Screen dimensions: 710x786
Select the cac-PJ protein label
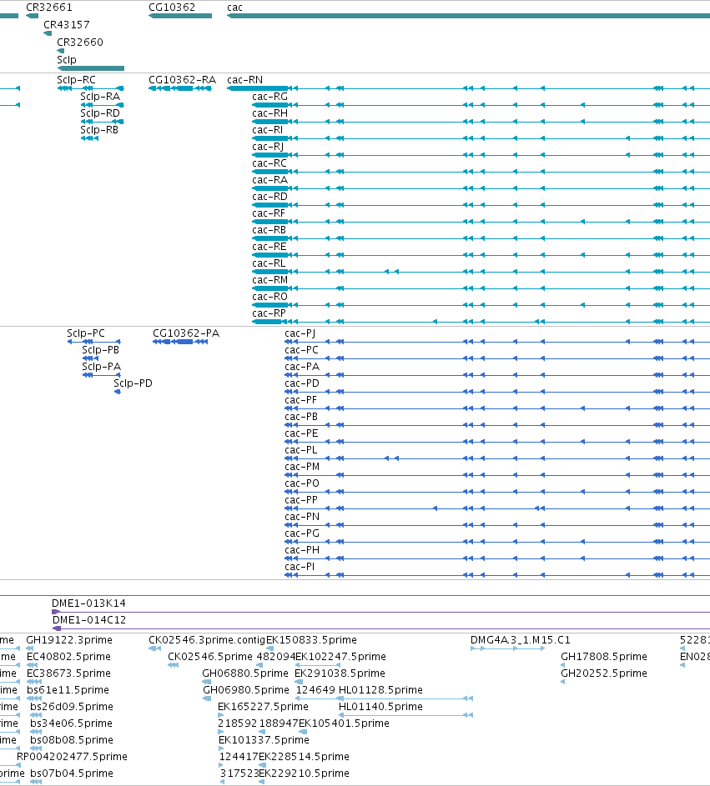pyautogui.click(x=300, y=333)
